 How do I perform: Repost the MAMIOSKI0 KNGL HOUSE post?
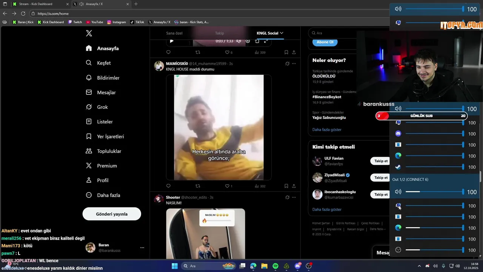pyautogui.click(x=198, y=186)
